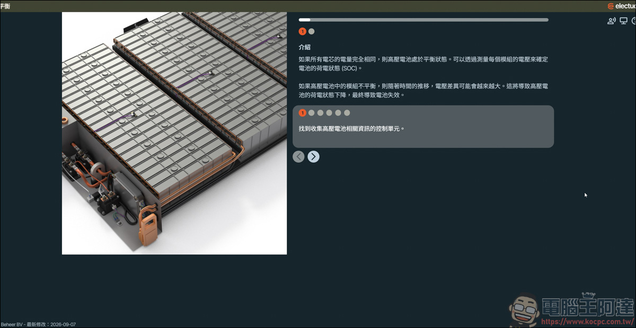Image resolution: width=636 pixels, height=328 pixels.
Task: Select page 2 grey dot under progress bar
Action: pos(312,31)
